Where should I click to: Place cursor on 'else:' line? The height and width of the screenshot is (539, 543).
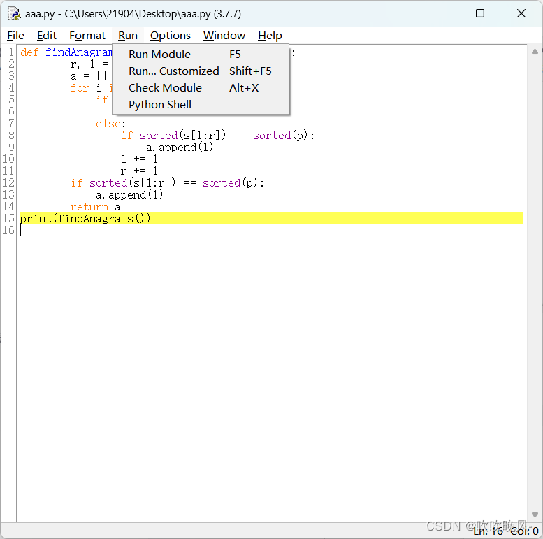tap(110, 124)
